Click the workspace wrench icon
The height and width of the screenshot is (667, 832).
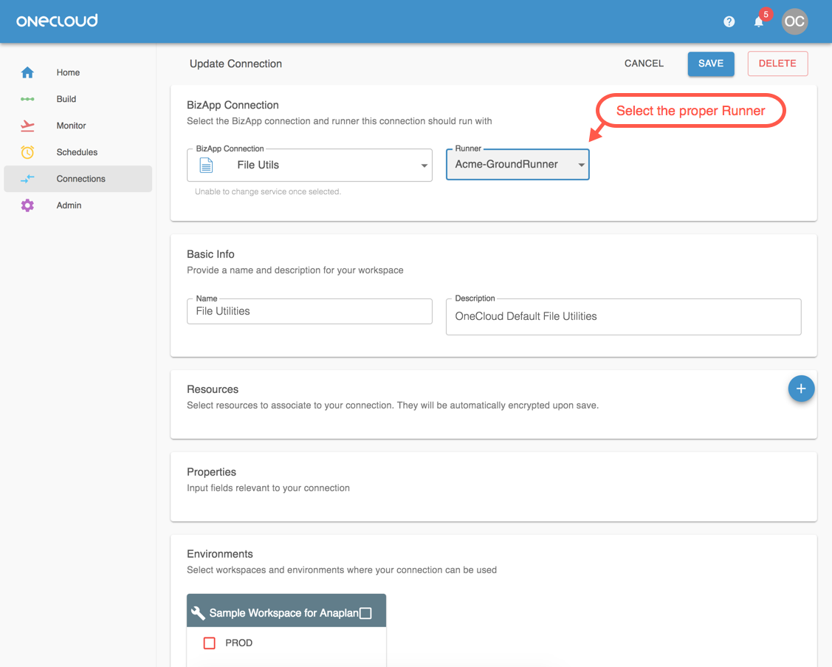tap(198, 613)
